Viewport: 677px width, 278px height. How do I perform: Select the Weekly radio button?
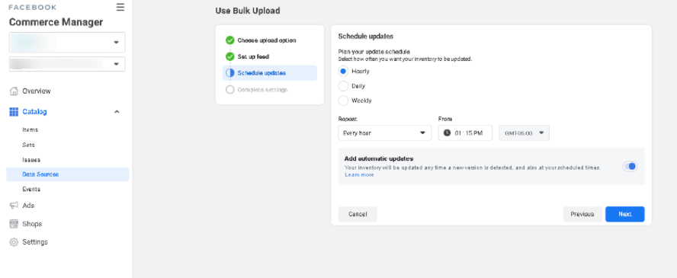(343, 101)
